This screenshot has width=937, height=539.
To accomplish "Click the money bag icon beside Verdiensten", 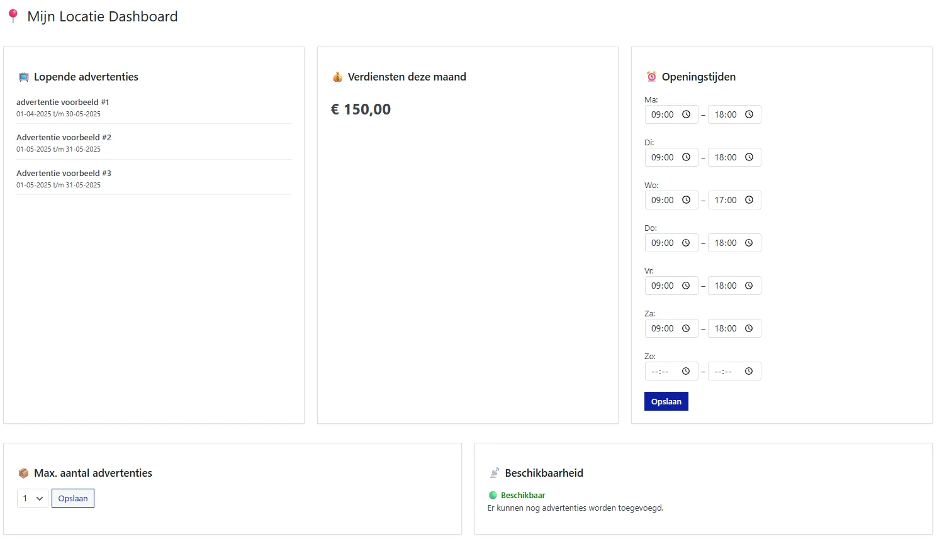I will [337, 77].
